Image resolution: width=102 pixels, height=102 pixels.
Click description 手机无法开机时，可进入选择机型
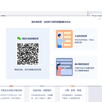84,41
